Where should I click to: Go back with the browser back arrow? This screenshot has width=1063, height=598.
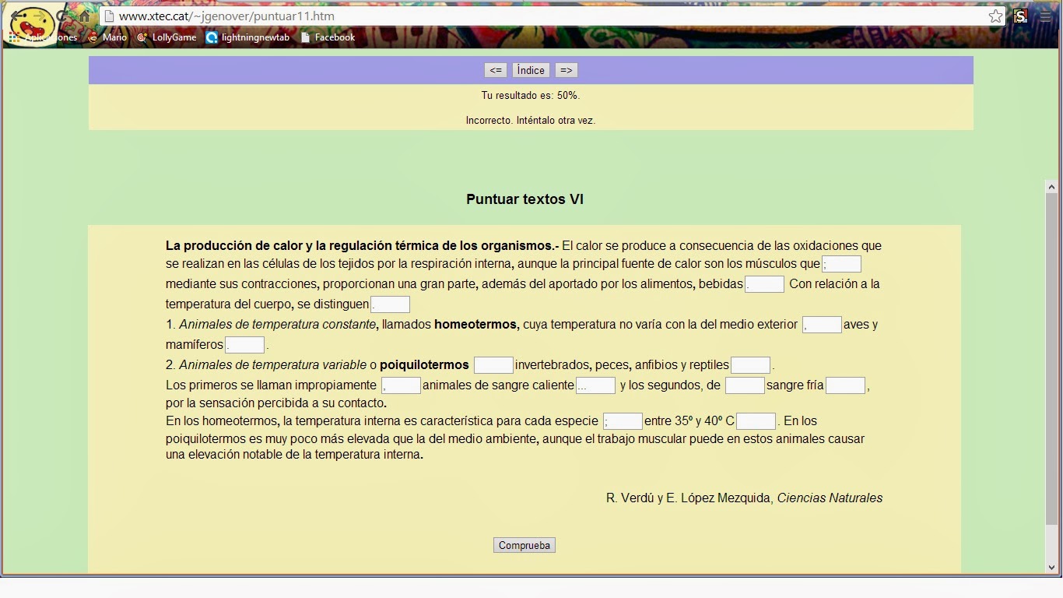pyautogui.click(x=18, y=16)
